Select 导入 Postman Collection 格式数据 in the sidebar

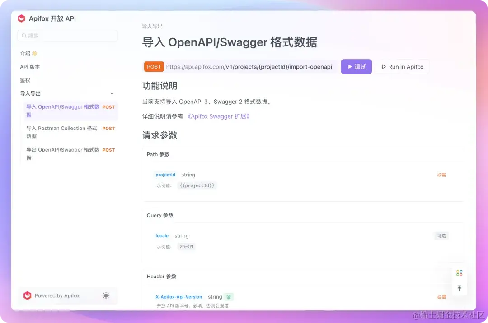click(61, 132)
